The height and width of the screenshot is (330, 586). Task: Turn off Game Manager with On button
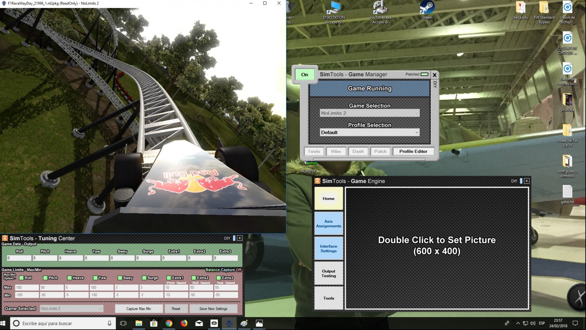click(304, 74)
